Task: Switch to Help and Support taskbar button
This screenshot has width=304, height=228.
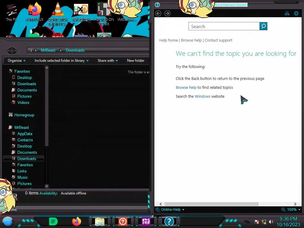Action: pos(169,221)
